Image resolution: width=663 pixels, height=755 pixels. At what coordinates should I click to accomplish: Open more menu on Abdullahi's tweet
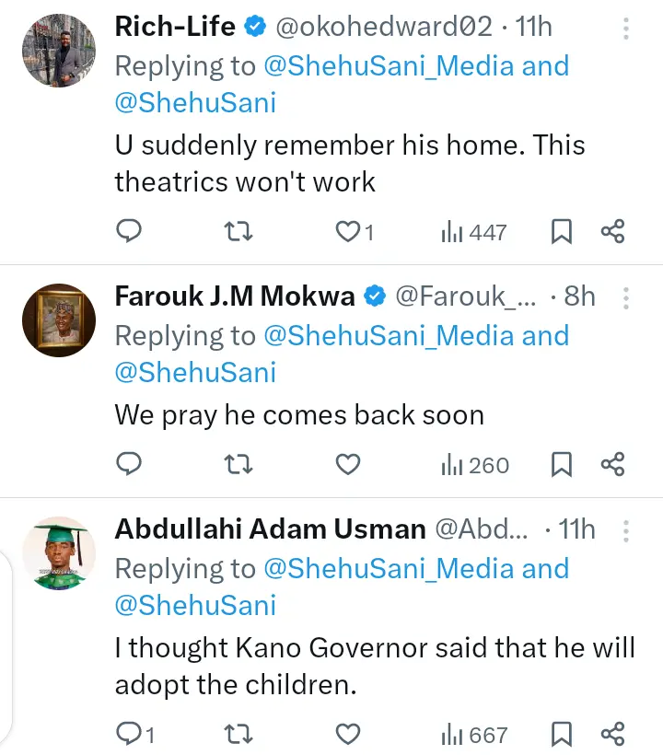(x=626, y=530)
